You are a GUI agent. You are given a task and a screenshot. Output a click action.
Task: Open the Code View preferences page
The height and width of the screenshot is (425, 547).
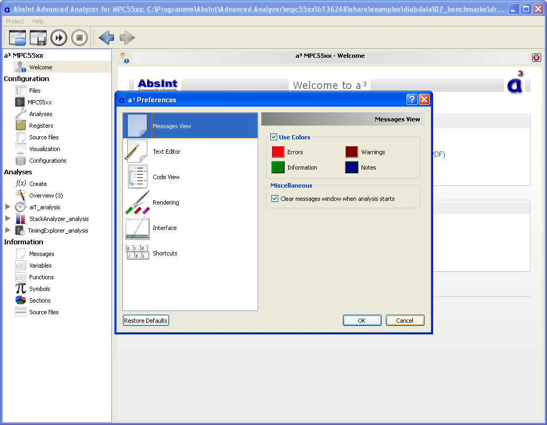click(190, 177)
